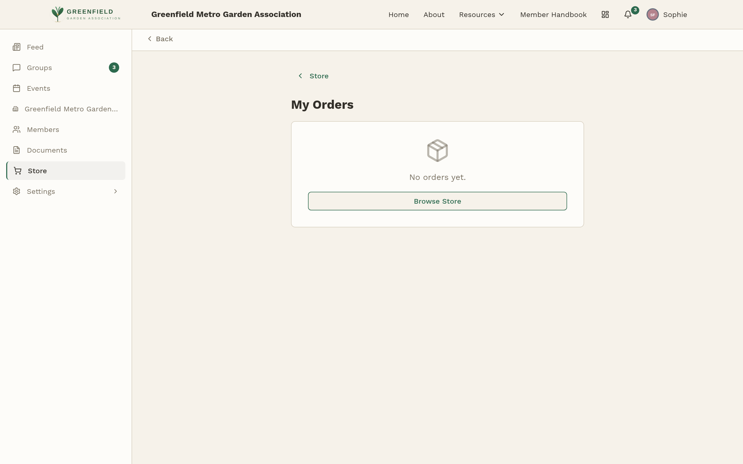Expand the Resources dropdown
Viewport: 743px width, 464px height.
481,14
